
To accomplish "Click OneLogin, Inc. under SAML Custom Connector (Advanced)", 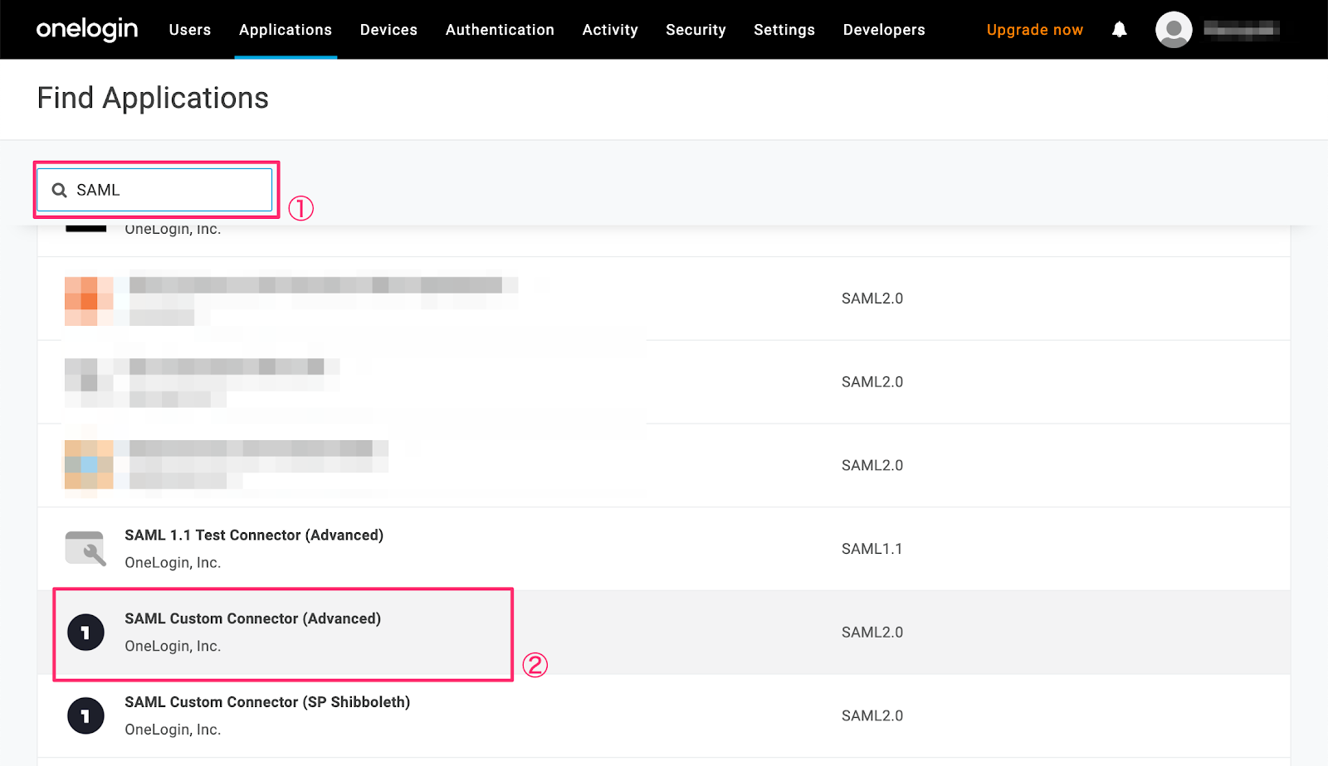I will 173,647.
